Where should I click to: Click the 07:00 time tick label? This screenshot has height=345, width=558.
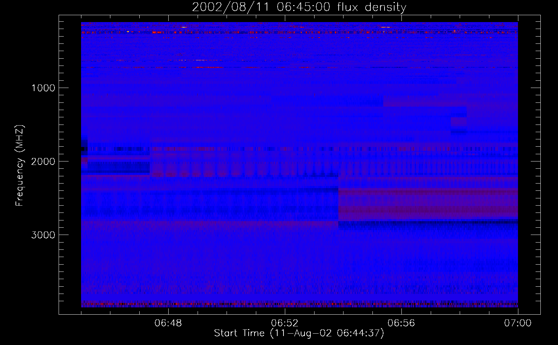pyautogui.click(x=518, y=323)
